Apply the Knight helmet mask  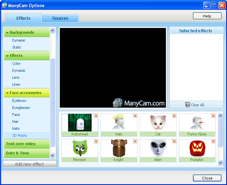[119, 151]
